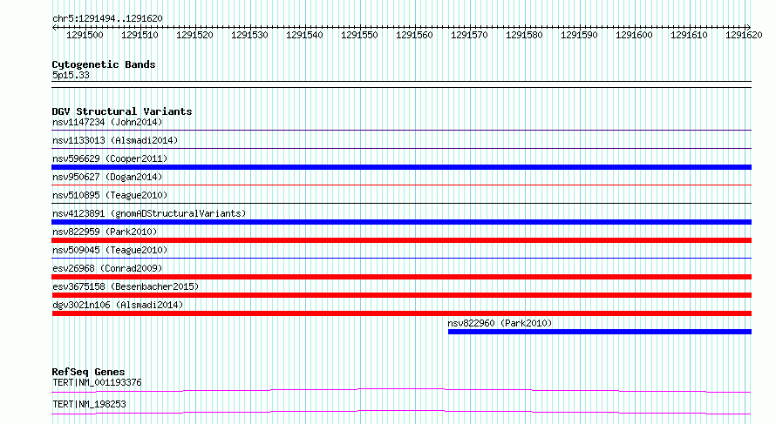Click ruler position 1291560
Image resolution: width=776 pixels, height=424 pixels.
point(415,35)
